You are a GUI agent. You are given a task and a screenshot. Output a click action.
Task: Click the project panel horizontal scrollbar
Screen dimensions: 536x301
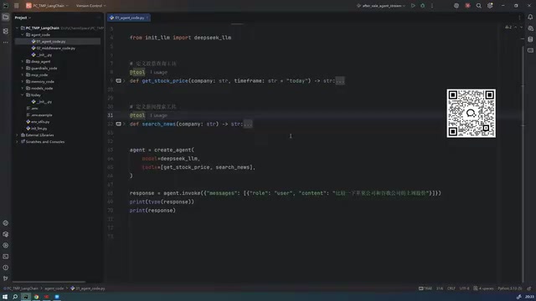click(49, 282)
